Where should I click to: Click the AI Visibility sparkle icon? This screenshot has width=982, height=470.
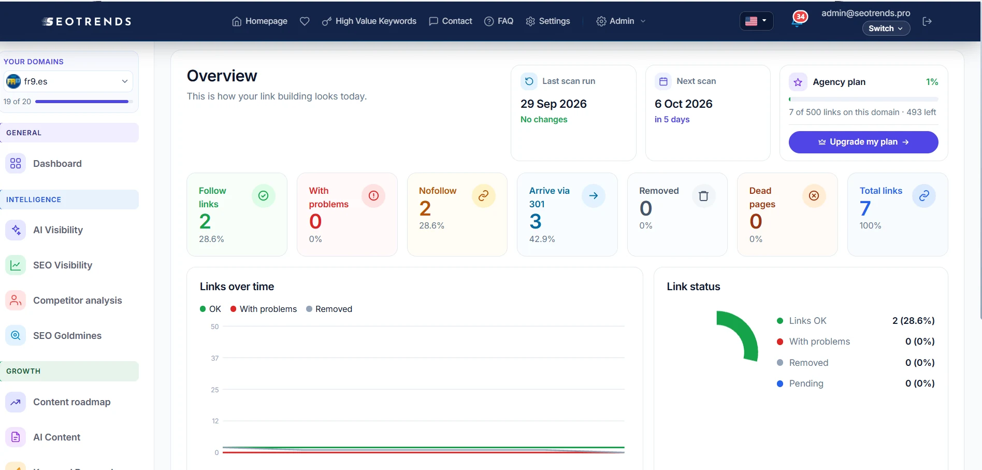click(16, 230)
